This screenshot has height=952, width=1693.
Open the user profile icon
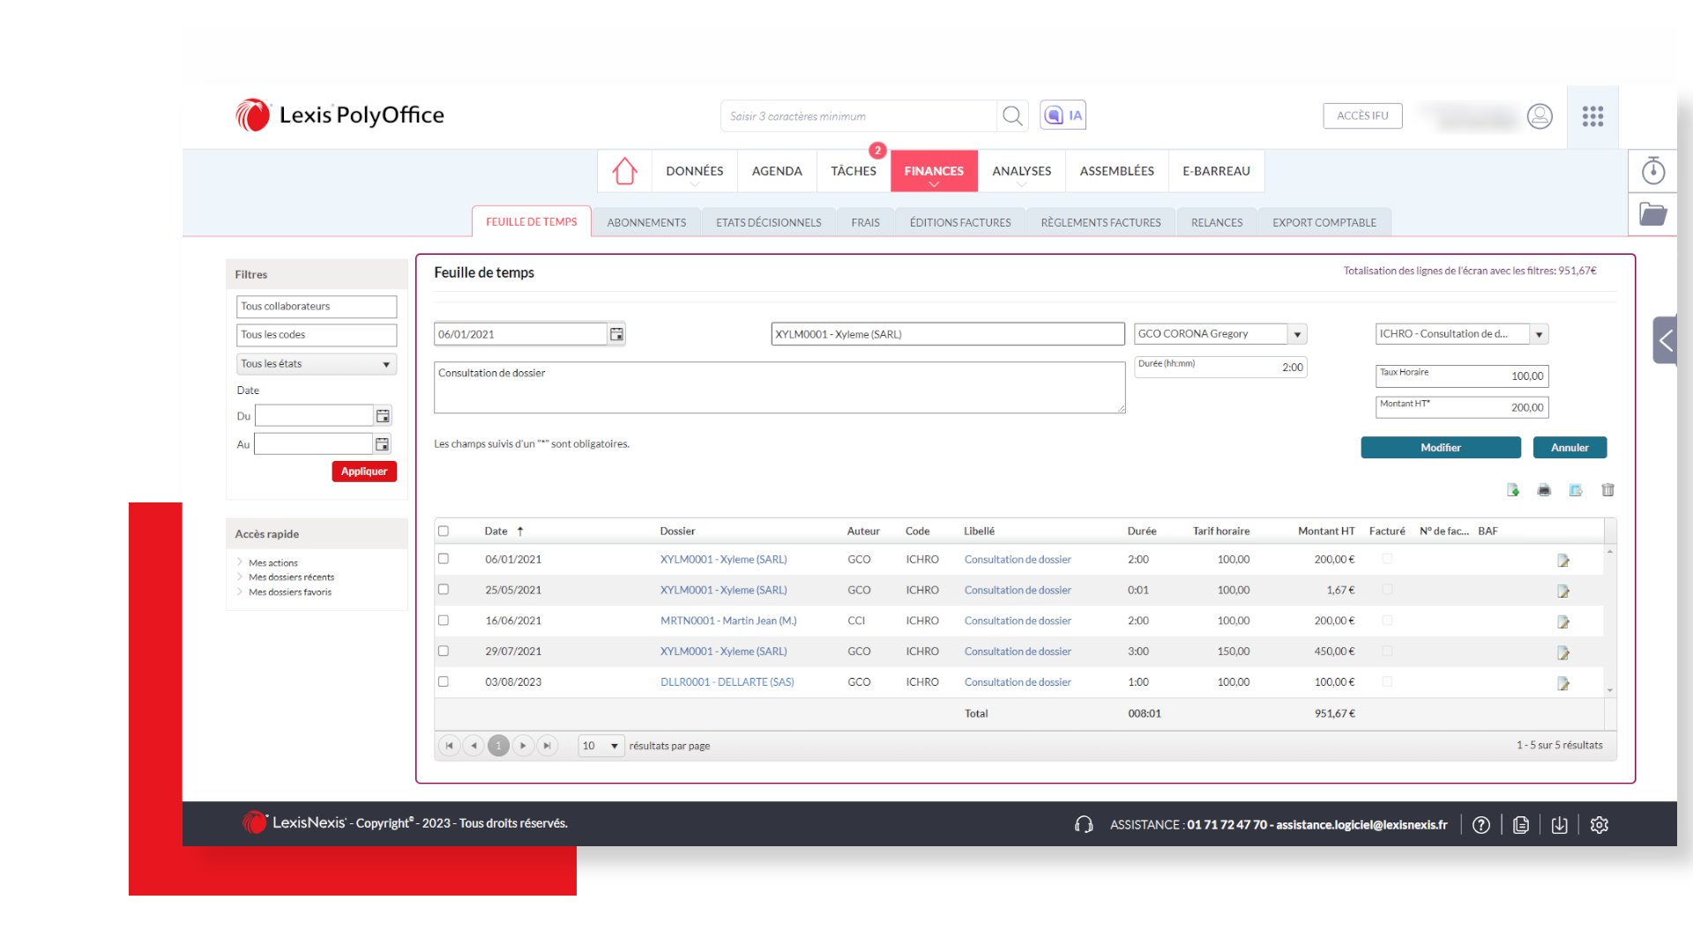coord(1540,116)
